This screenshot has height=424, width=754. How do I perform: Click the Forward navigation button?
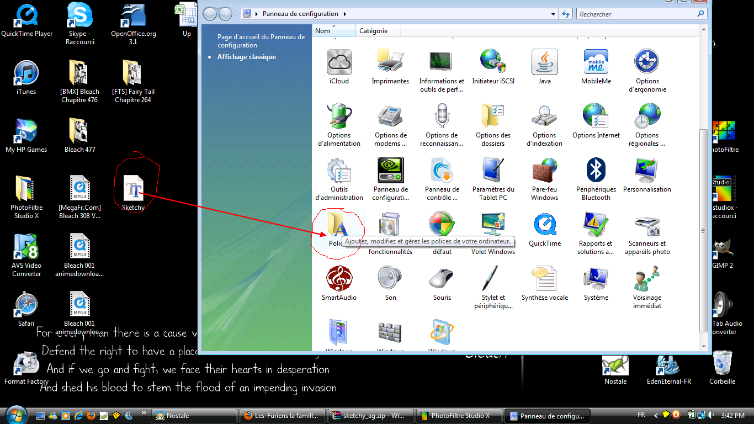click(225, 14)
